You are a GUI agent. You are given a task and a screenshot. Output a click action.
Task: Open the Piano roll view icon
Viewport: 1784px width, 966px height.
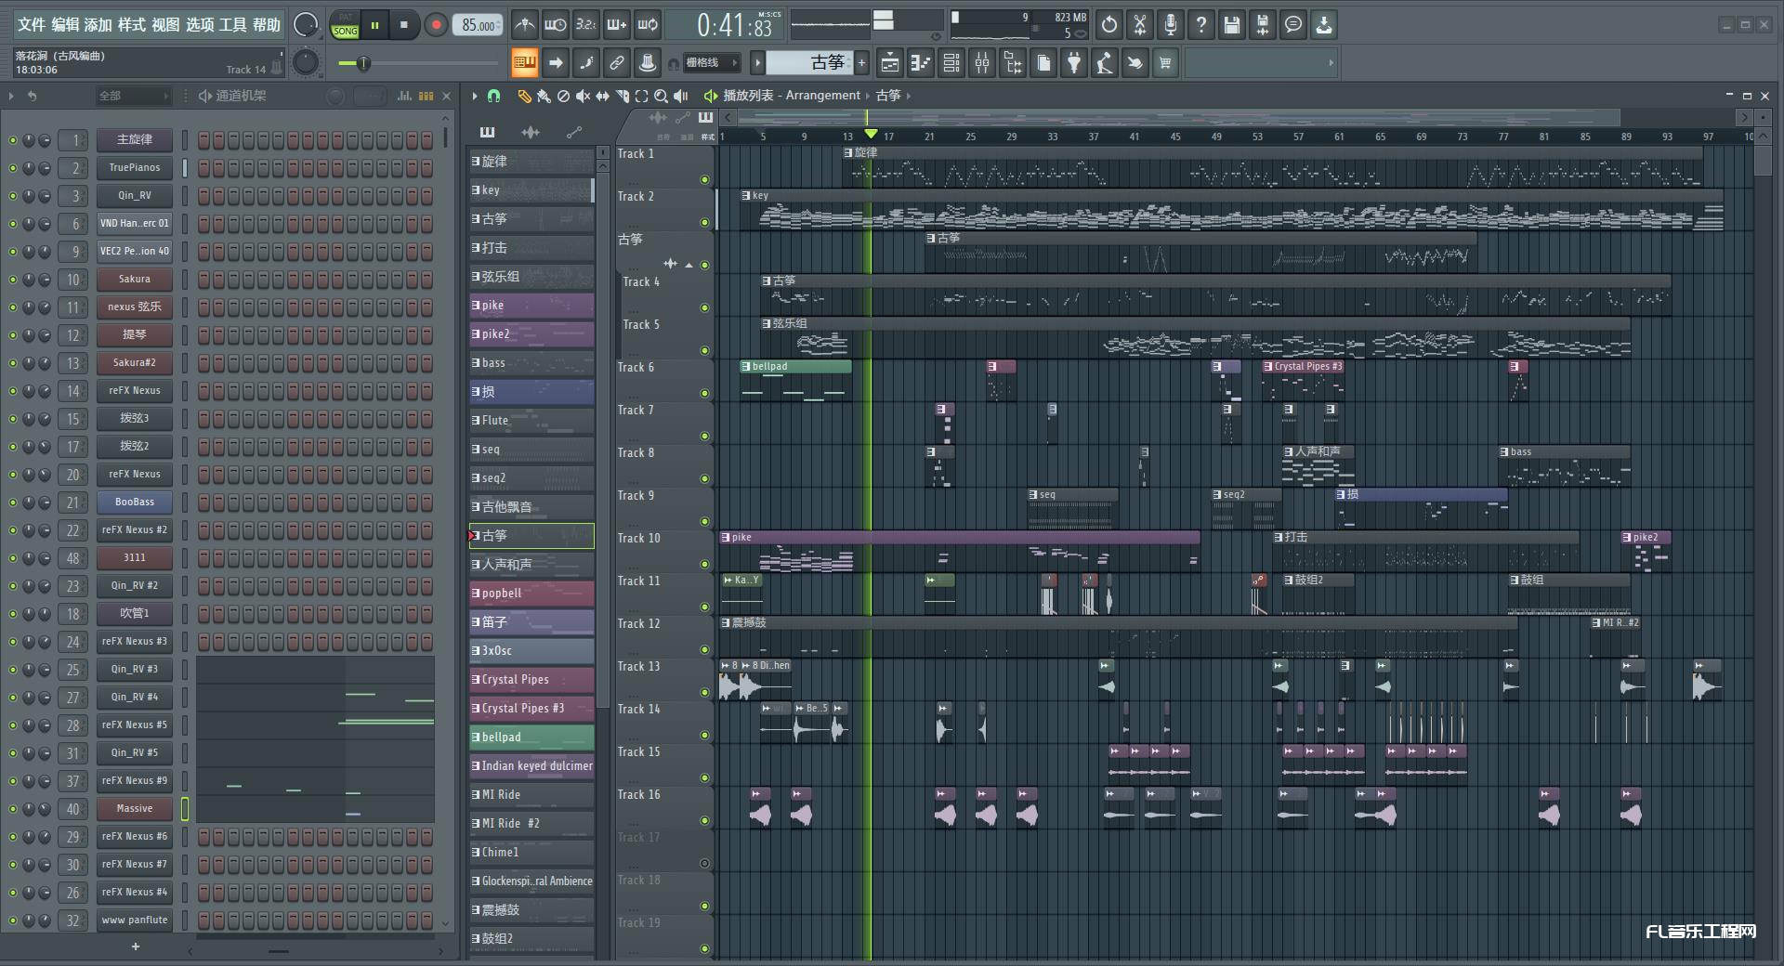click(921, 63)
